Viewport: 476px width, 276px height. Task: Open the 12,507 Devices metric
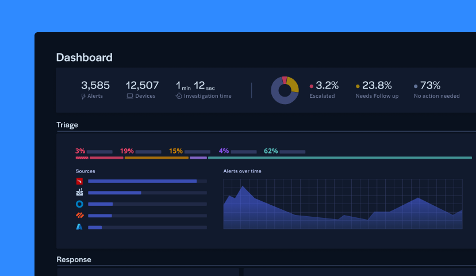point(142,85)
